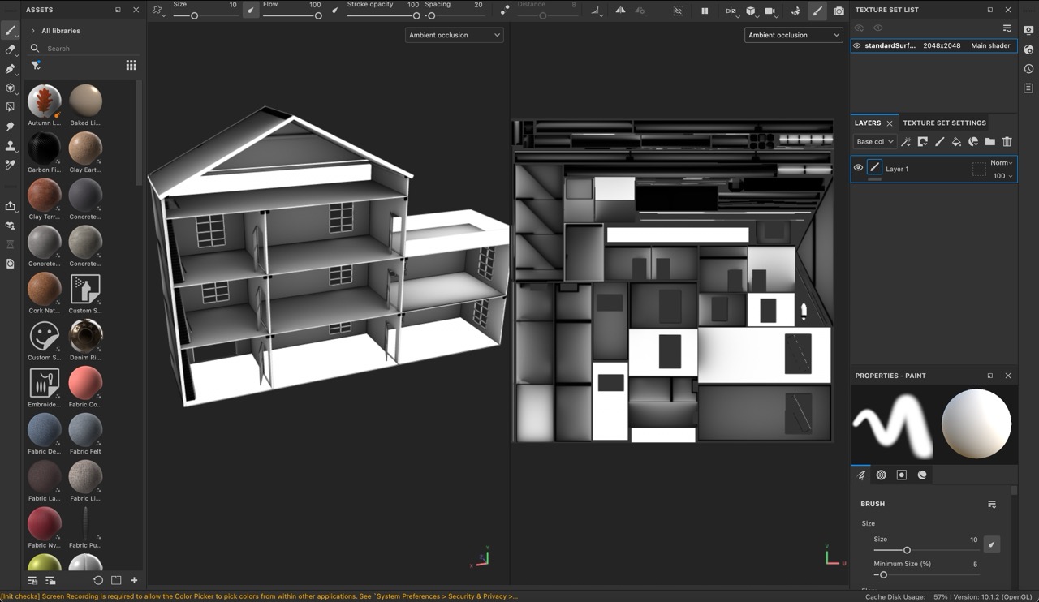This screenshot has height=602, width=1039.
Task: Select the Carbon Fiber material thumbnail
Action: click(x=44, y=148)
